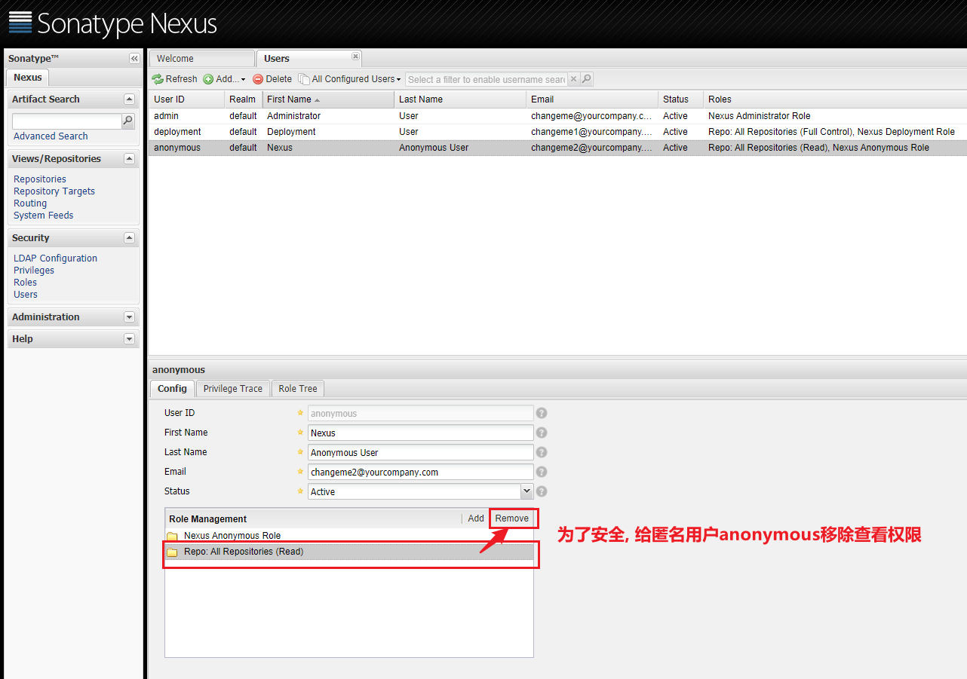Open help icon beside Status field

pos(541,491)
